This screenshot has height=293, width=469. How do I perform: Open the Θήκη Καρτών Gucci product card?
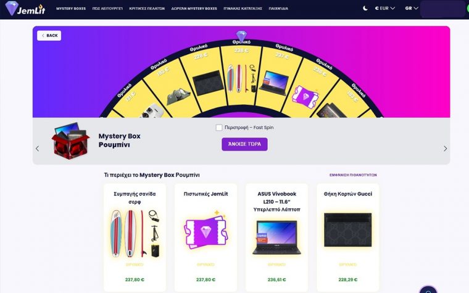tap(348, 237)
